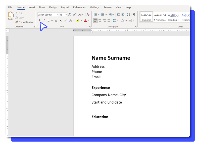Switch to the Draw tab
Viewport: 201px width, 147px height.
(42, 7)
